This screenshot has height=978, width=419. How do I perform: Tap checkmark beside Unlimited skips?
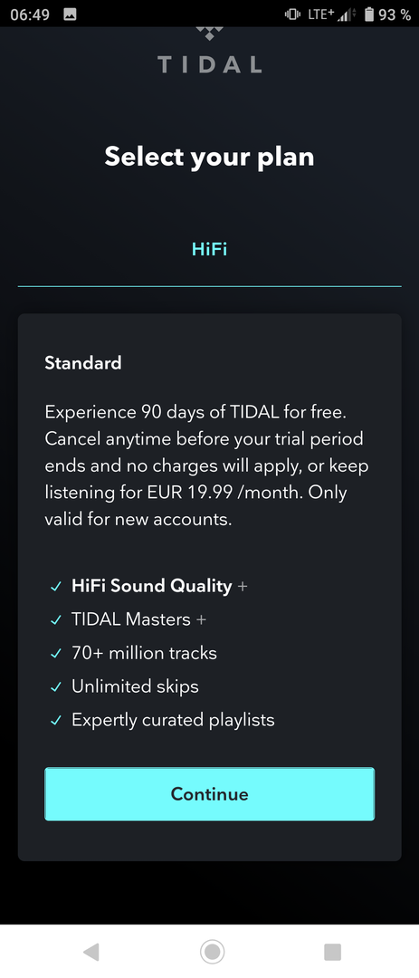point(56,687)
